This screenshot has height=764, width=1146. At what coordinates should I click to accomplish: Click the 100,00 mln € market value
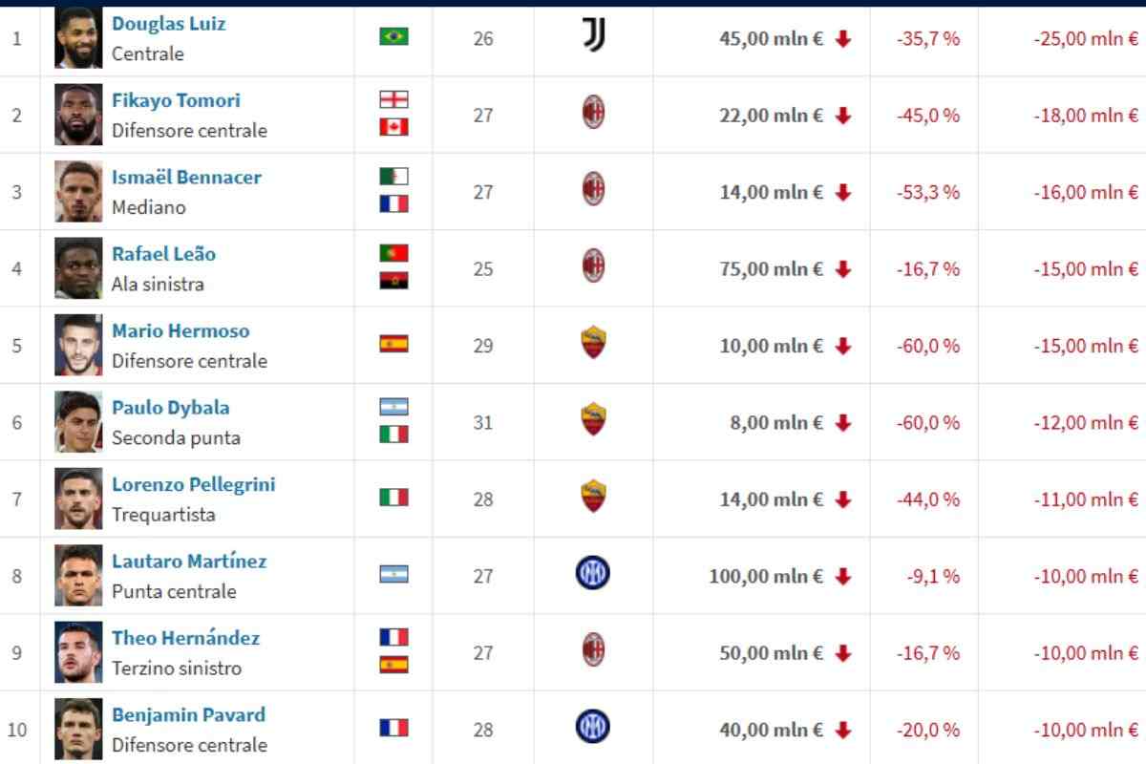[x=766, y=577]
